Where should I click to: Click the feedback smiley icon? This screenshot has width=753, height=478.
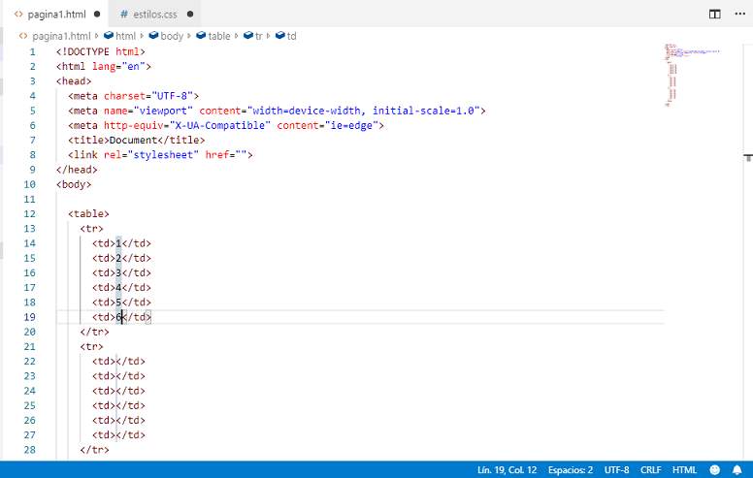coord(714,470)
